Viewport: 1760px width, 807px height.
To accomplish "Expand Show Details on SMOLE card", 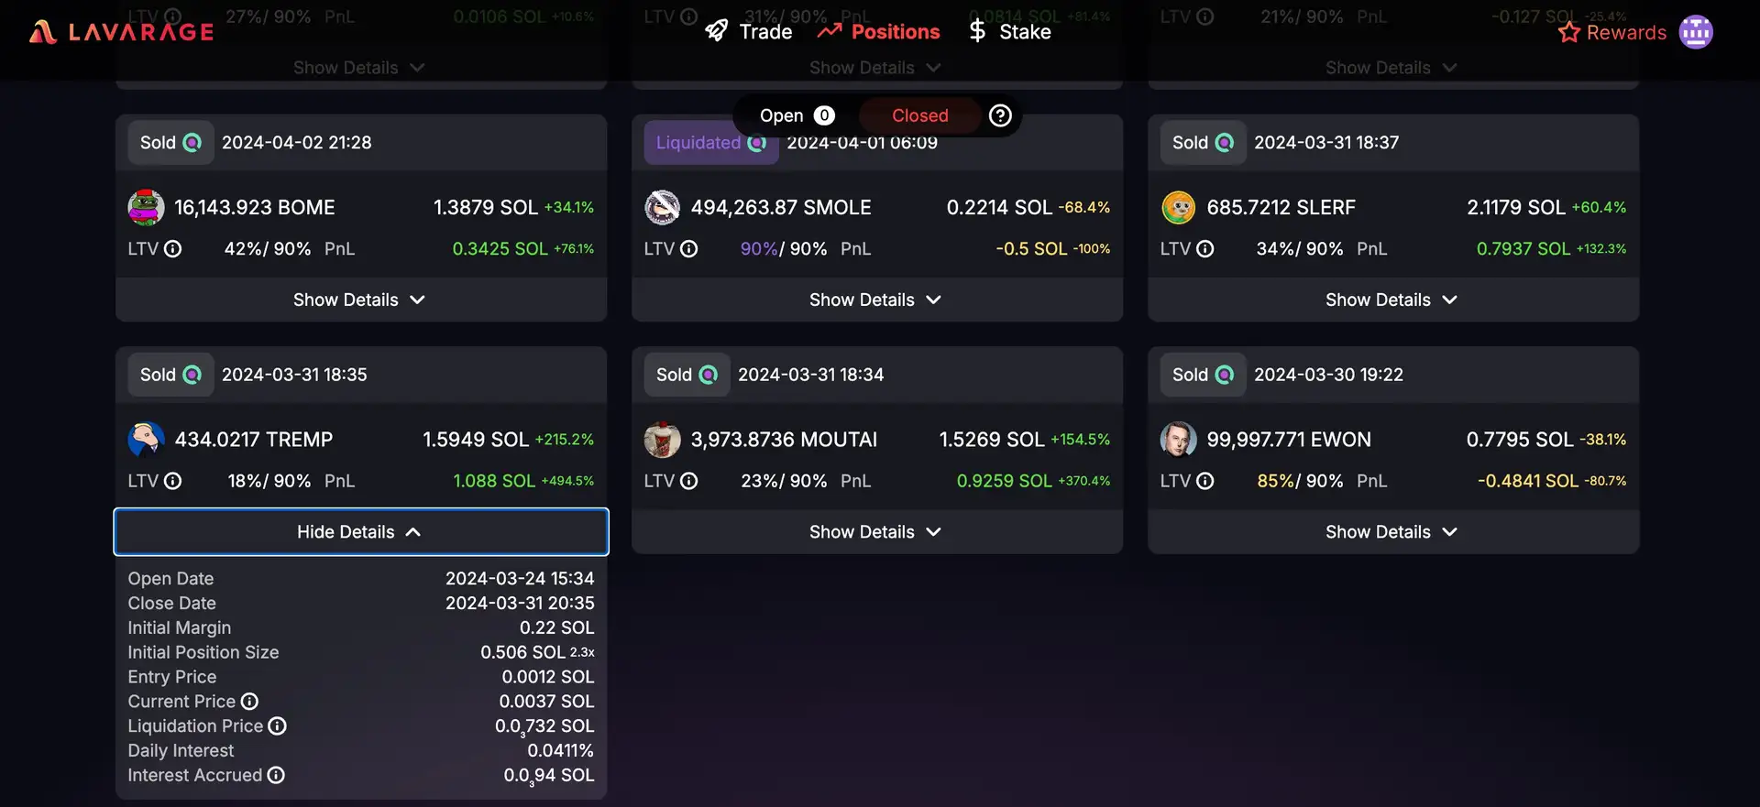I will 875,300.
